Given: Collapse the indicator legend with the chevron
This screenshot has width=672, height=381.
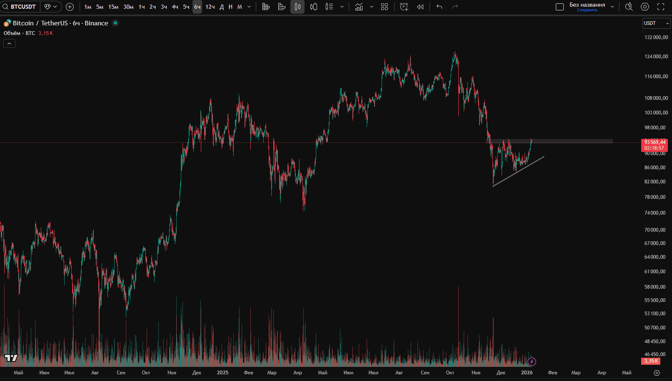Looking at the screenshot, I should click(10, 43).
